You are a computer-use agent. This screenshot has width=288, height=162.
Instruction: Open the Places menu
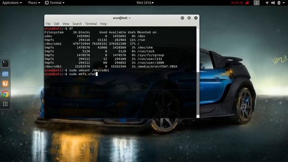[34, 3]
